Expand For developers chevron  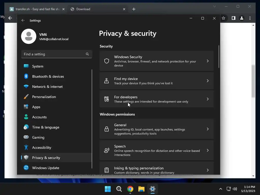208,99
